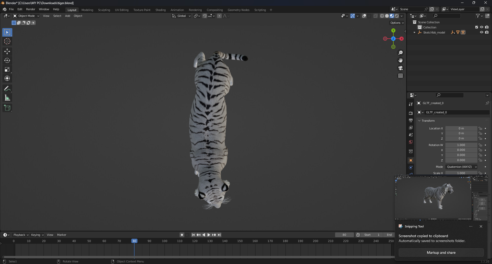Toggle Collection exclude checkbox in outliner
This screenshot has width=492, height=264.
click(477, 27)
